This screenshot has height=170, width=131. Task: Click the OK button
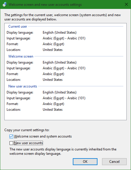pyautogui.click(x=85, y=162)
